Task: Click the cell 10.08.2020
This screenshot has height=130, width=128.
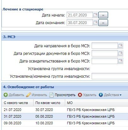Action: click(x=44, y=123)
